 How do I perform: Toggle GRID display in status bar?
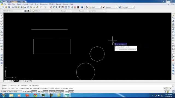[x=29, y=92]
